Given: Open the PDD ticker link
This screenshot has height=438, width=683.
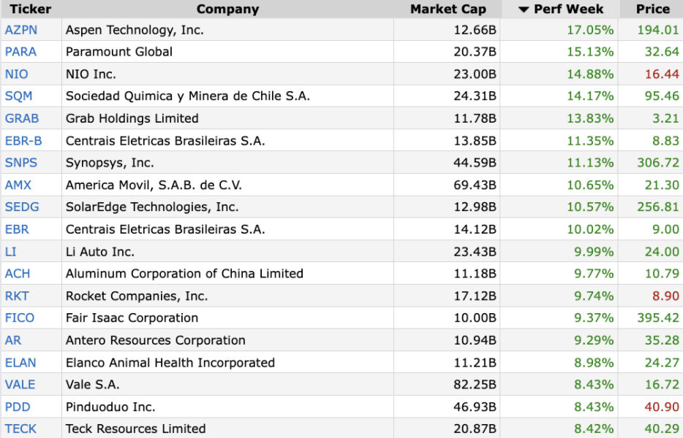Looking at the screenshot, I should (x=18, y=407).
